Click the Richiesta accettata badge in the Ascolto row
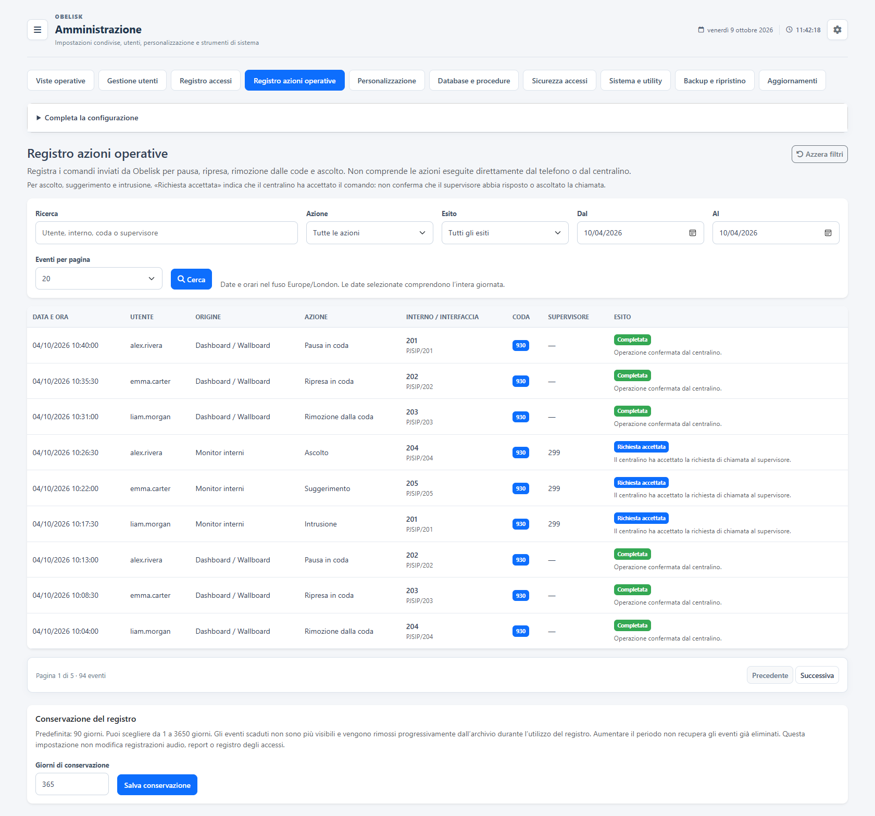875x816 pixels. click(641, 447)
